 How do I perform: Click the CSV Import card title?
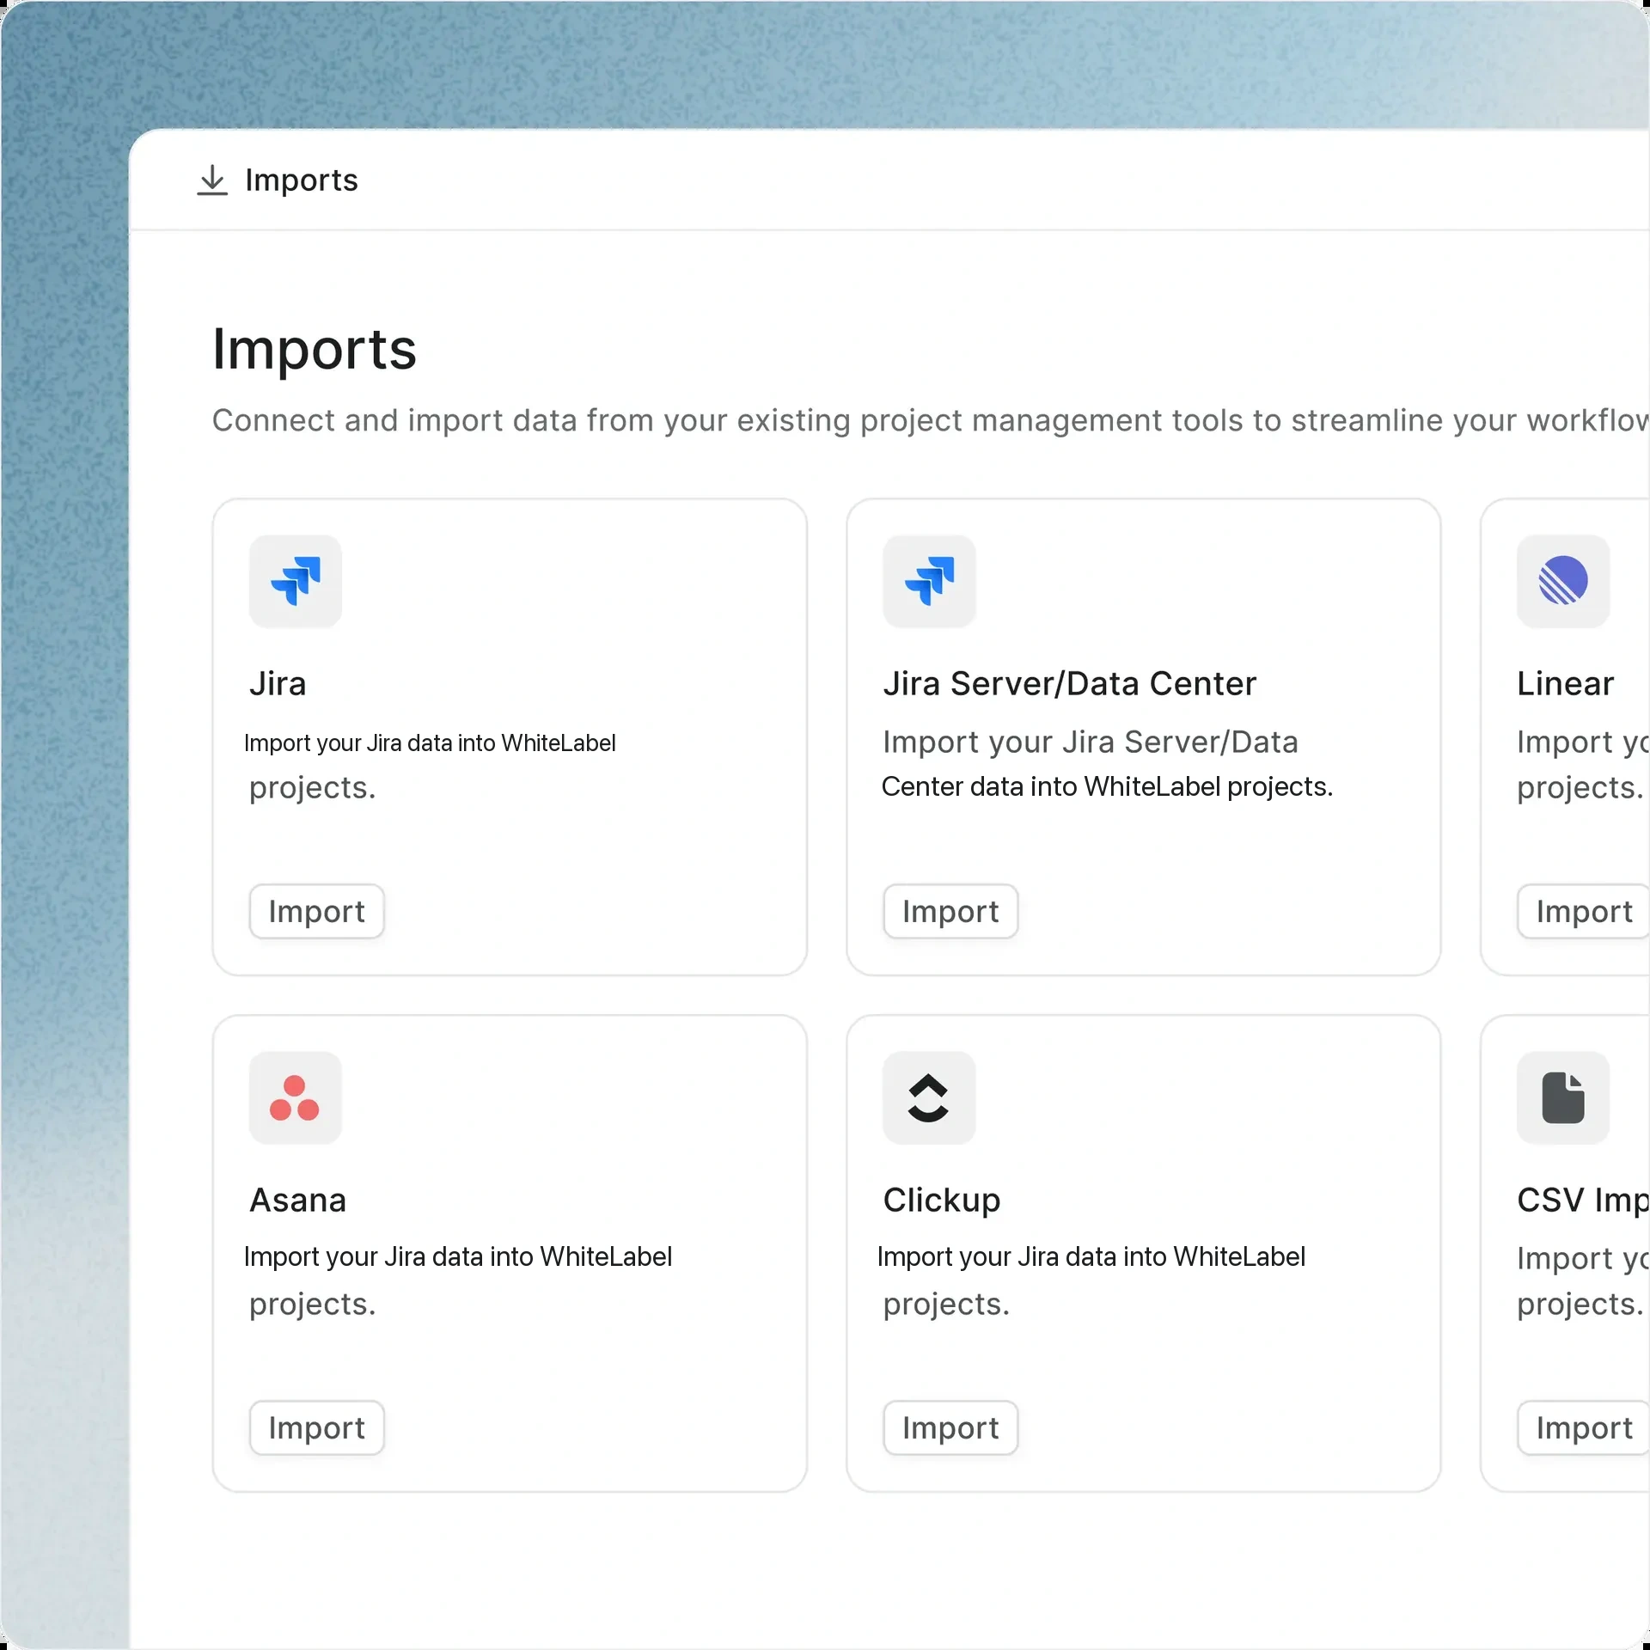coord(1582,1200)
